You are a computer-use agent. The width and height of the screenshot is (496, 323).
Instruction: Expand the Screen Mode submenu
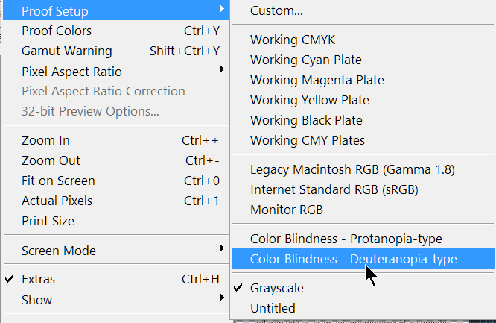pos(59,251)
